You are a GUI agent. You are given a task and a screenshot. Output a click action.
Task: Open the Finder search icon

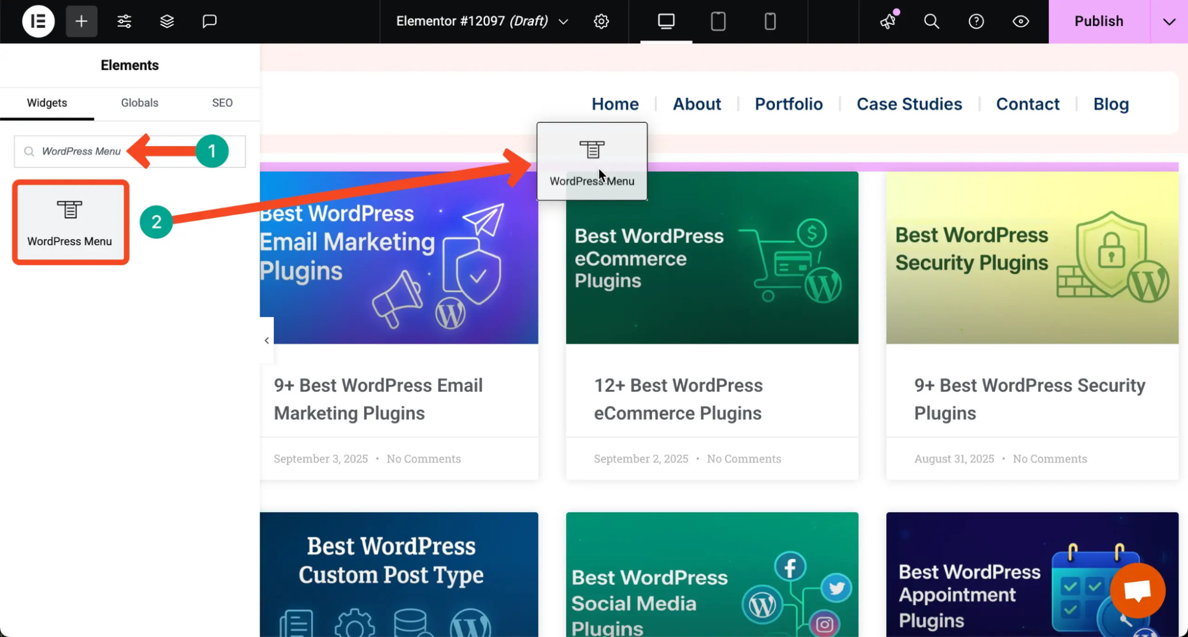click(x=931, y=21)
